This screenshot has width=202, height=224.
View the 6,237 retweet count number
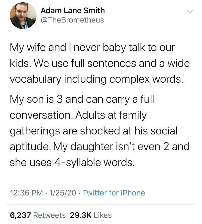[20, 215]
